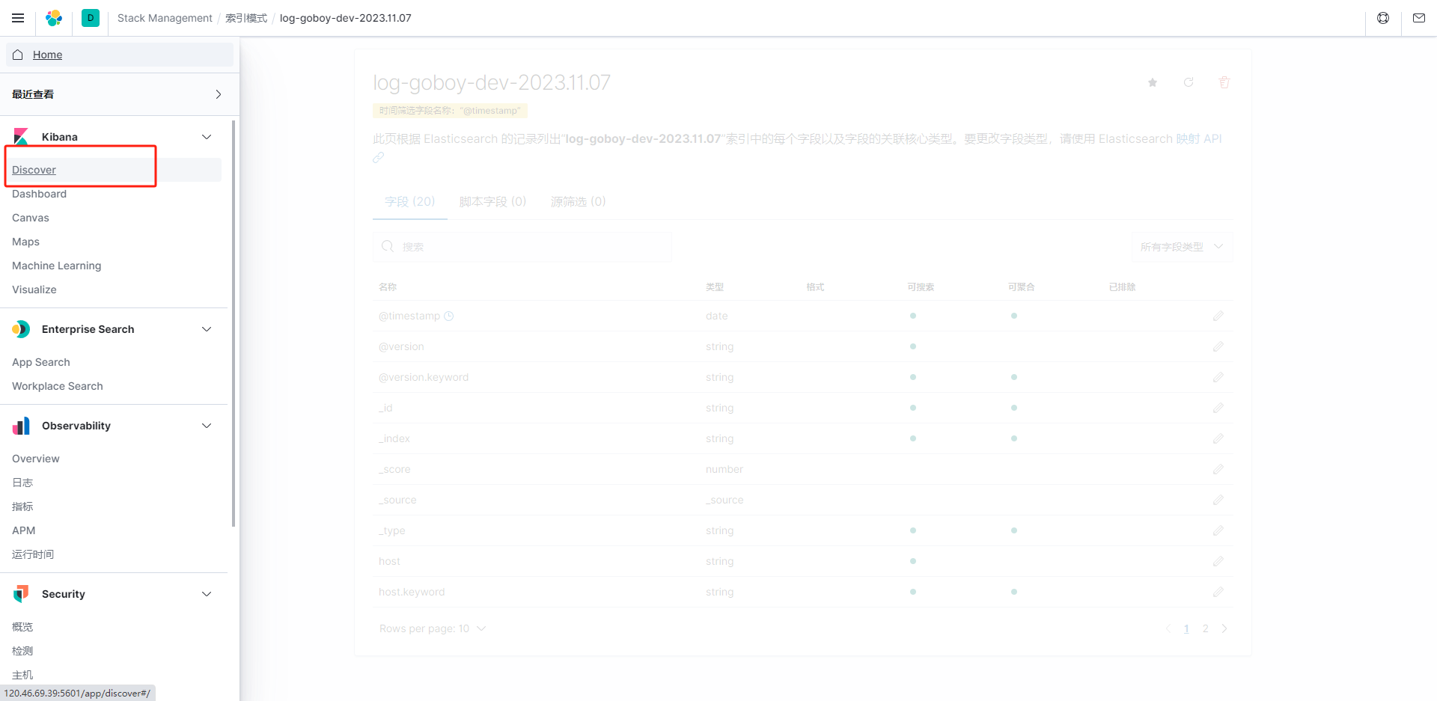Viewport: 1437px width, 701px height.
Task: Open the hamburger navigation menu
Action: coord(18,18)
